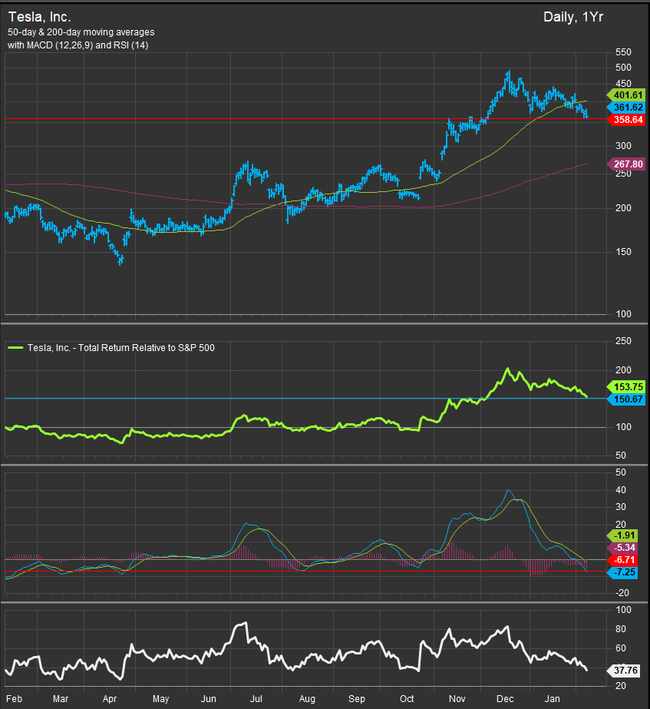Click the Aug label on the time axis
Screen dimensions: 650x709
coord(307,698)
